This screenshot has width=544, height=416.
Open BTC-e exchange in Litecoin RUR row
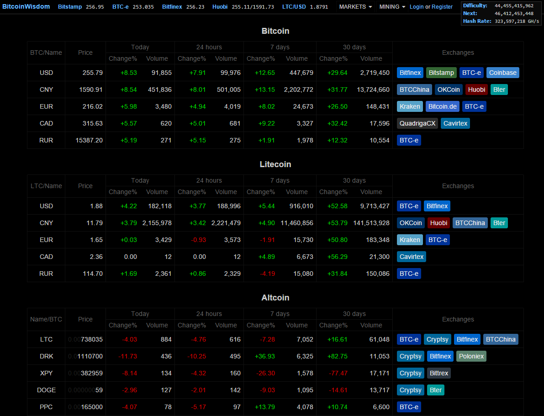tap(409, 274)
